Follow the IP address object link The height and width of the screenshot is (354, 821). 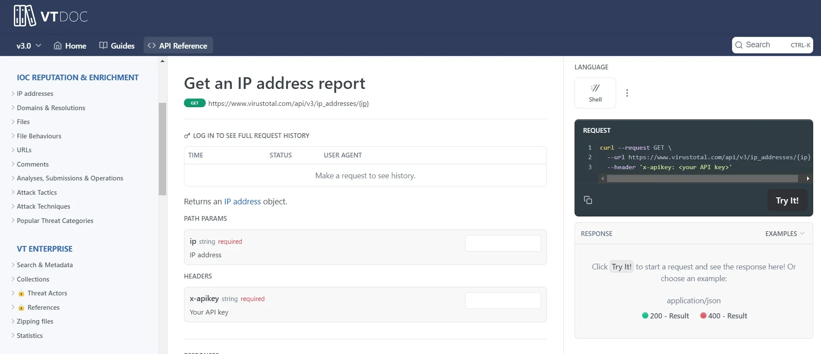(242, 201)
